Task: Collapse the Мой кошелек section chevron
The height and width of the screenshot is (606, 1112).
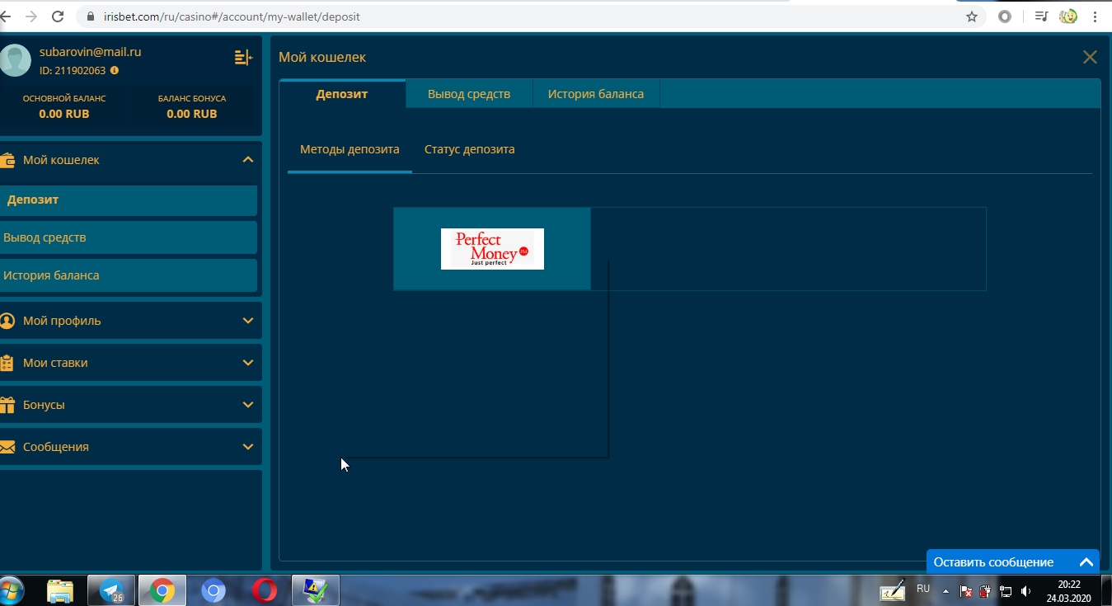Action: pos(248,160)
